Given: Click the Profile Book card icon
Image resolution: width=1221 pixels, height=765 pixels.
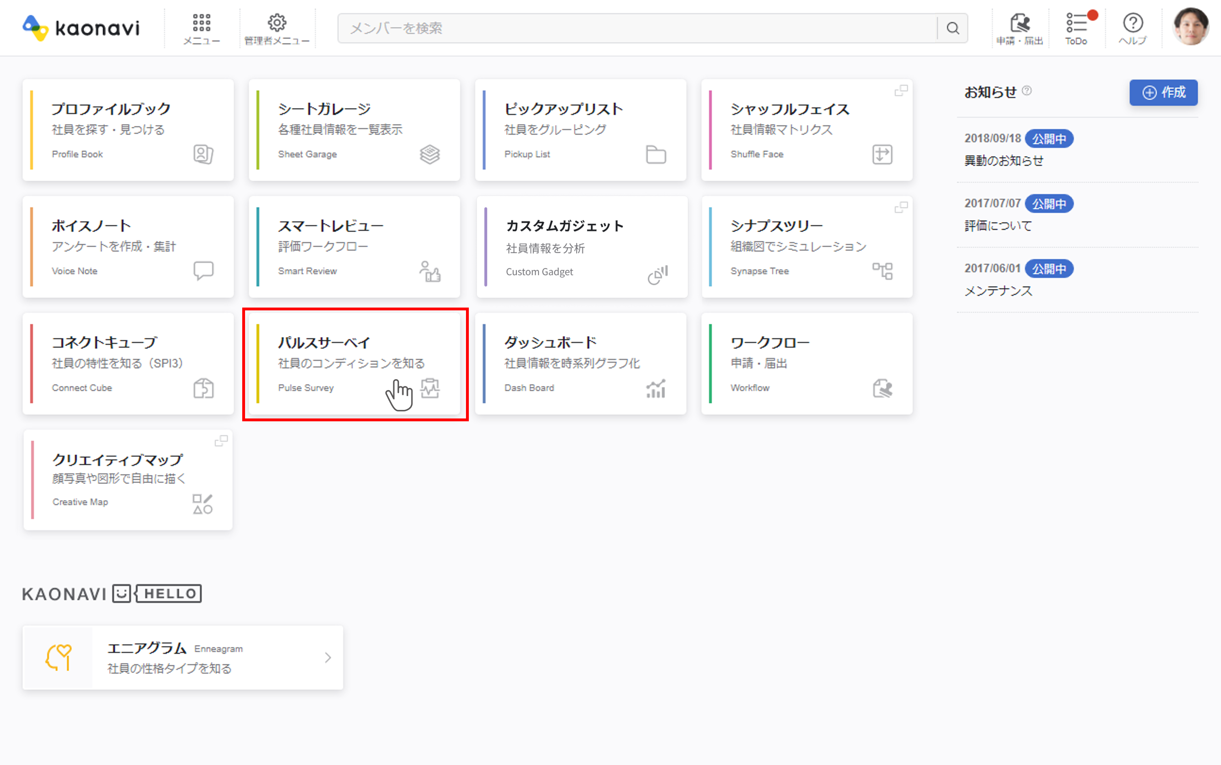Looking at the screenshot, I should pos(203,154).
